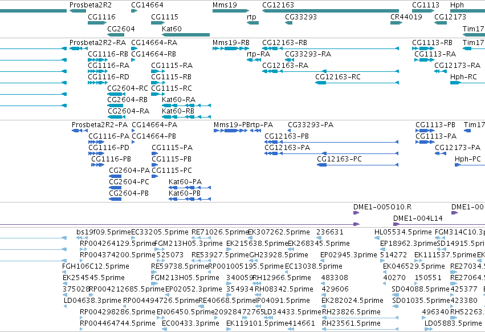The width and height of the screenshot is (485, 332).
Task: Click the Hph-PC protein feature
Action: [470, 165]
